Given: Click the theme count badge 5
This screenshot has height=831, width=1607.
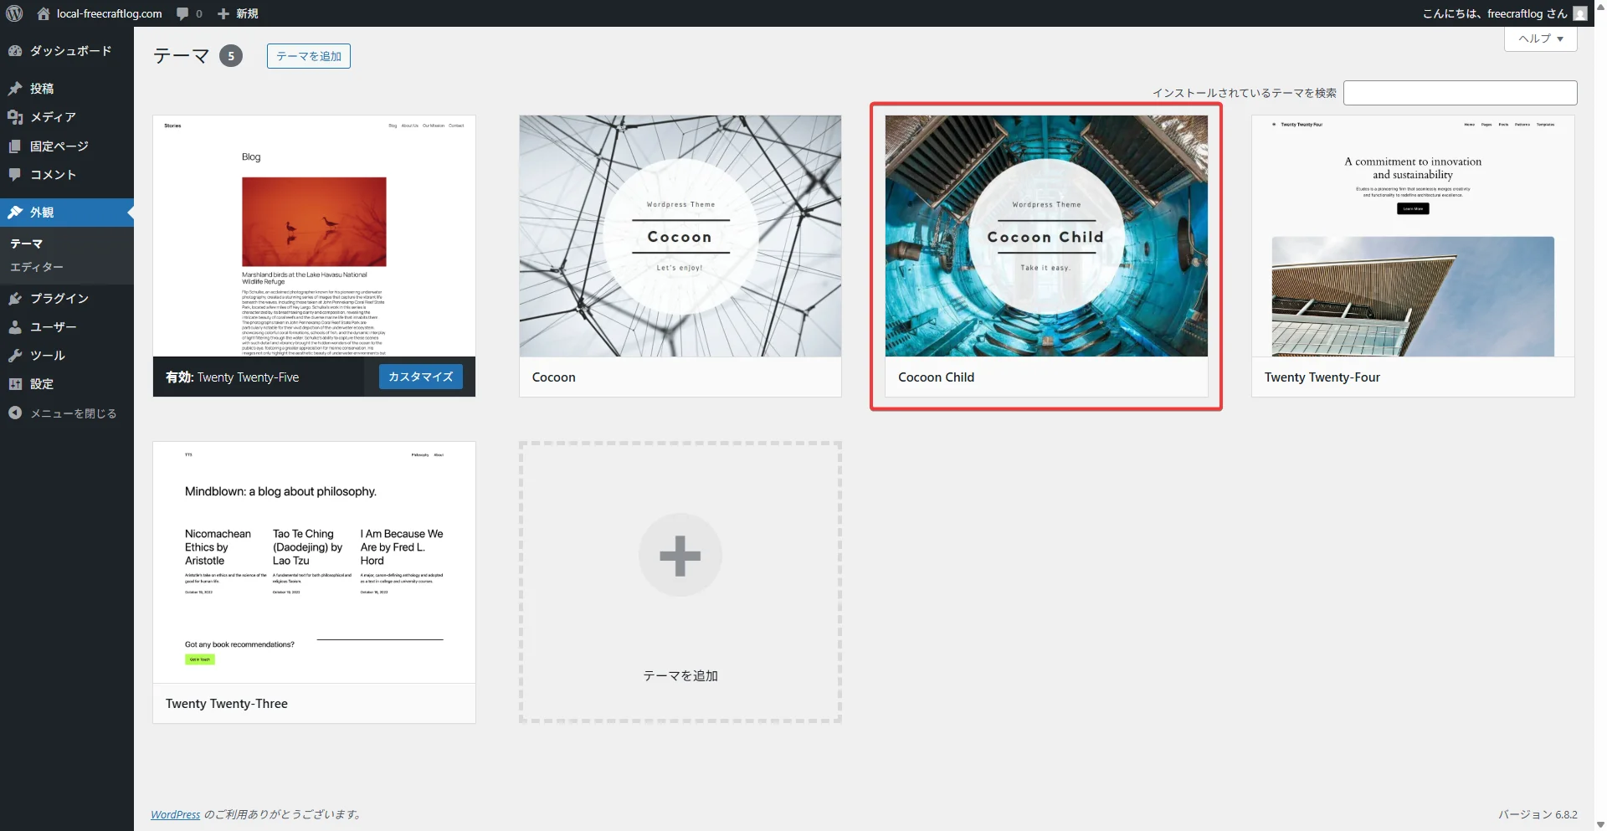Looking at the screenshot, I should 231,56.
